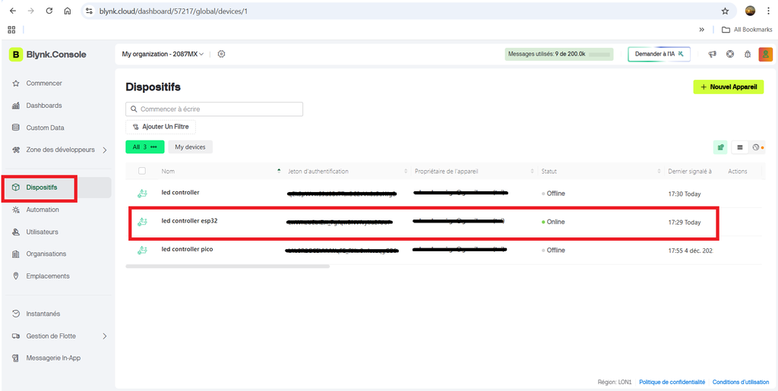778x391 pixels.
Task: Open the led controller pico device name
Action: 187,249
